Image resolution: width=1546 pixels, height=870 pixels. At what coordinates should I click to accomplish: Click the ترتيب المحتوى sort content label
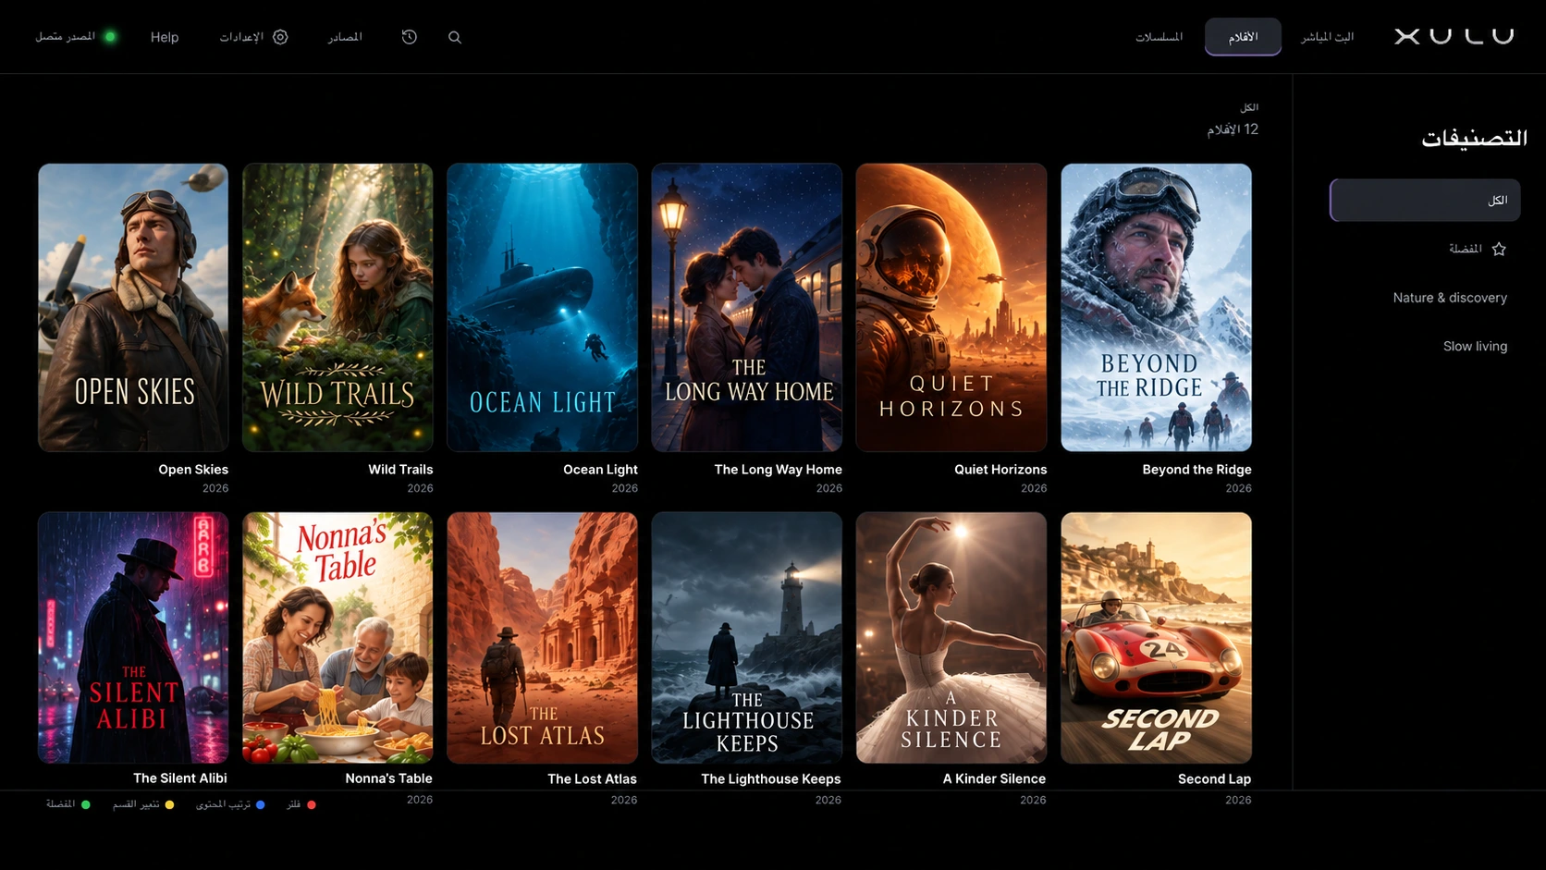pyautogui.click(x=223, y=804)
